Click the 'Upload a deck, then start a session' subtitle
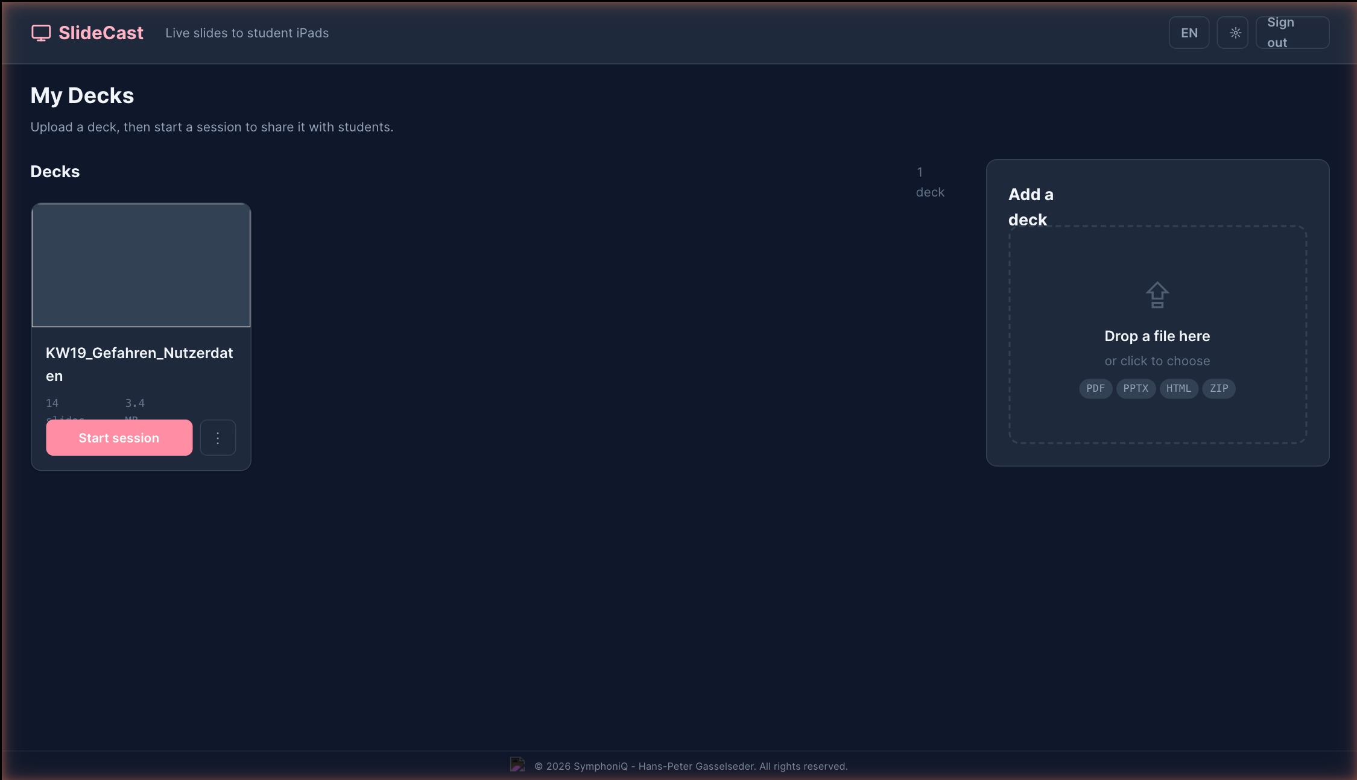1357x780 pixels. tap(212, 127)
